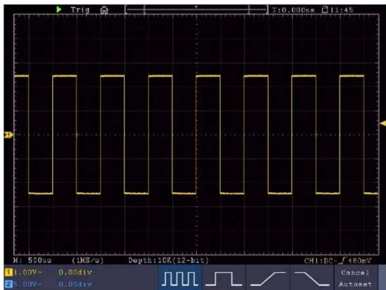This screenshot has width=386, height=290.
Task: Click channel 1 0.00div offset value
Action: click(x=75, y=272)
